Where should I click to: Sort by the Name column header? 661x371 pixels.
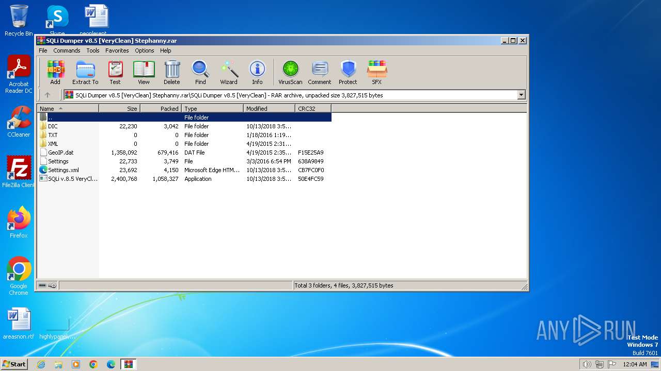coord(68,108)
